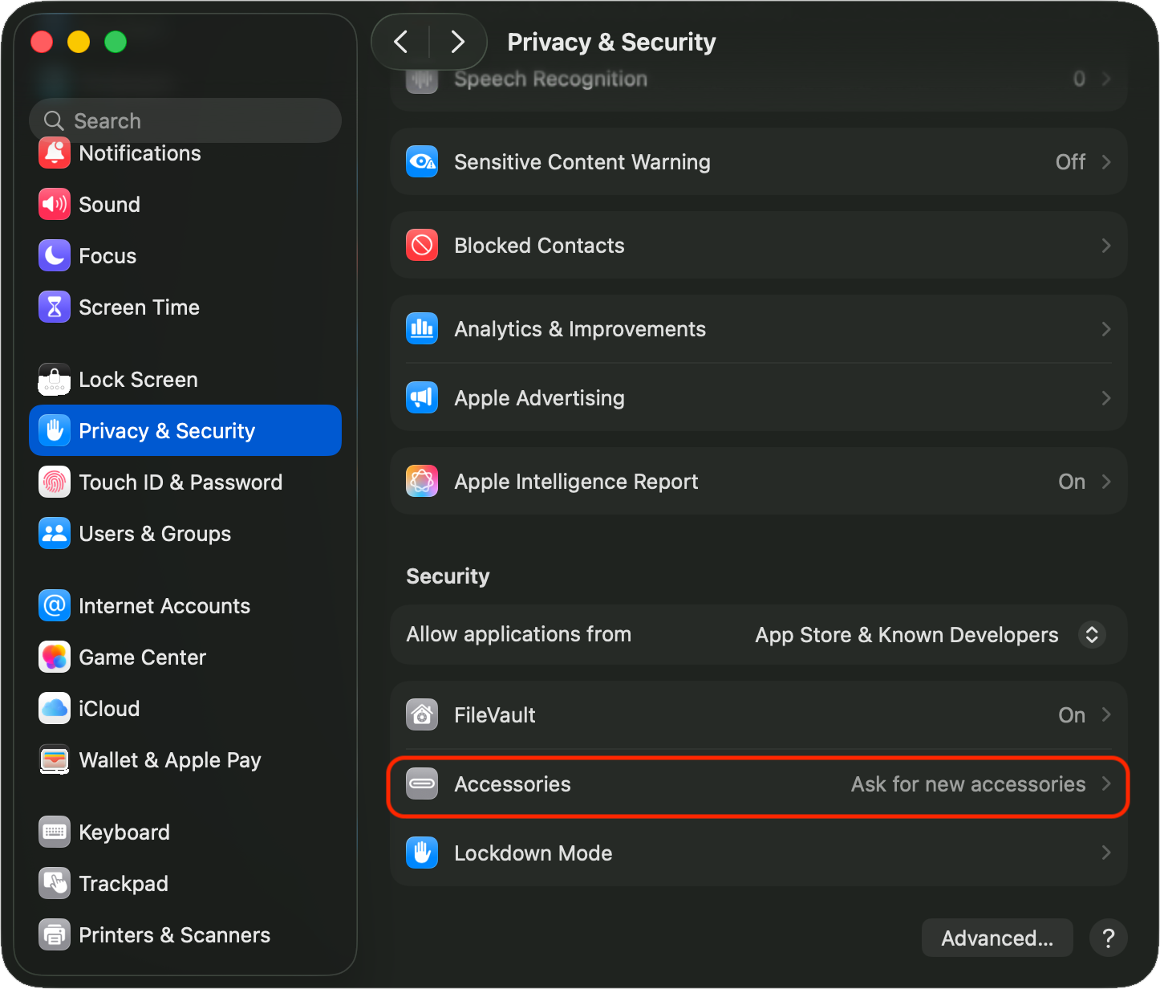Select Lock Screen in the sidebar

coord(138,380)
